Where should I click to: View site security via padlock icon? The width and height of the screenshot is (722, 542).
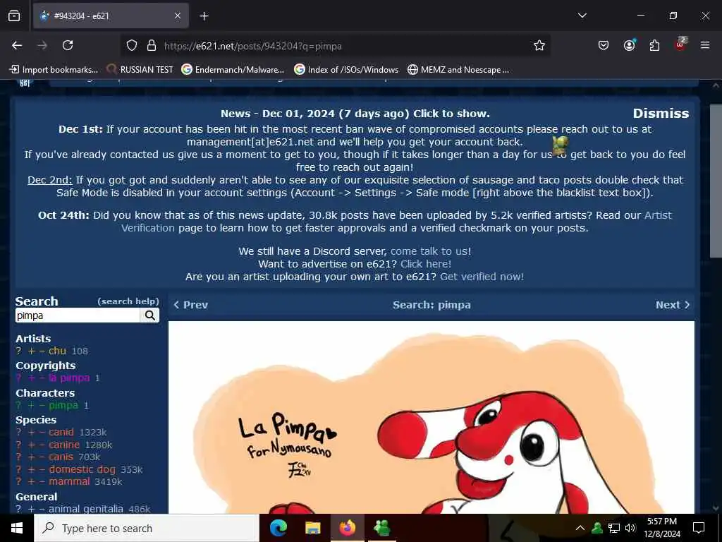coord(152,46)
